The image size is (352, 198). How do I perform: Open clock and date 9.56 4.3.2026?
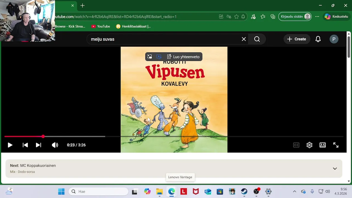tap(341, 191)
